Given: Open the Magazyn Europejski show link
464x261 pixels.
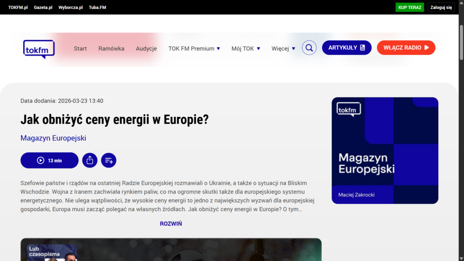Looking at the screenshot, I should tap(53, 138).
